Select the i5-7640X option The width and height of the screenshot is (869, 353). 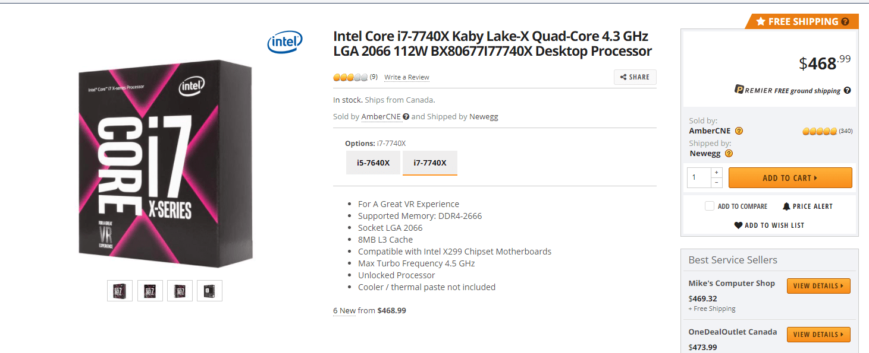(x=373, y=163)
